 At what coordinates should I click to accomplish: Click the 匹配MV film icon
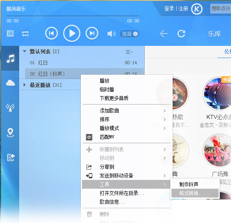89,137
